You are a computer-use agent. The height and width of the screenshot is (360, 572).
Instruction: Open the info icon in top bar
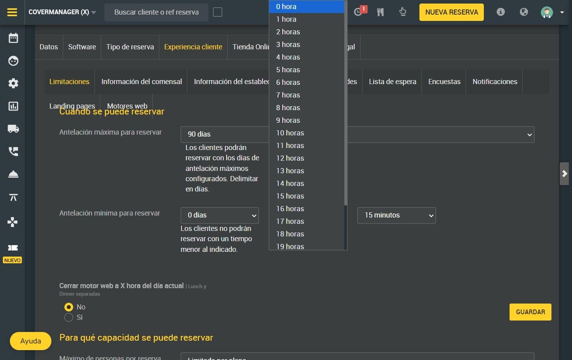click(x=500, y=12)
